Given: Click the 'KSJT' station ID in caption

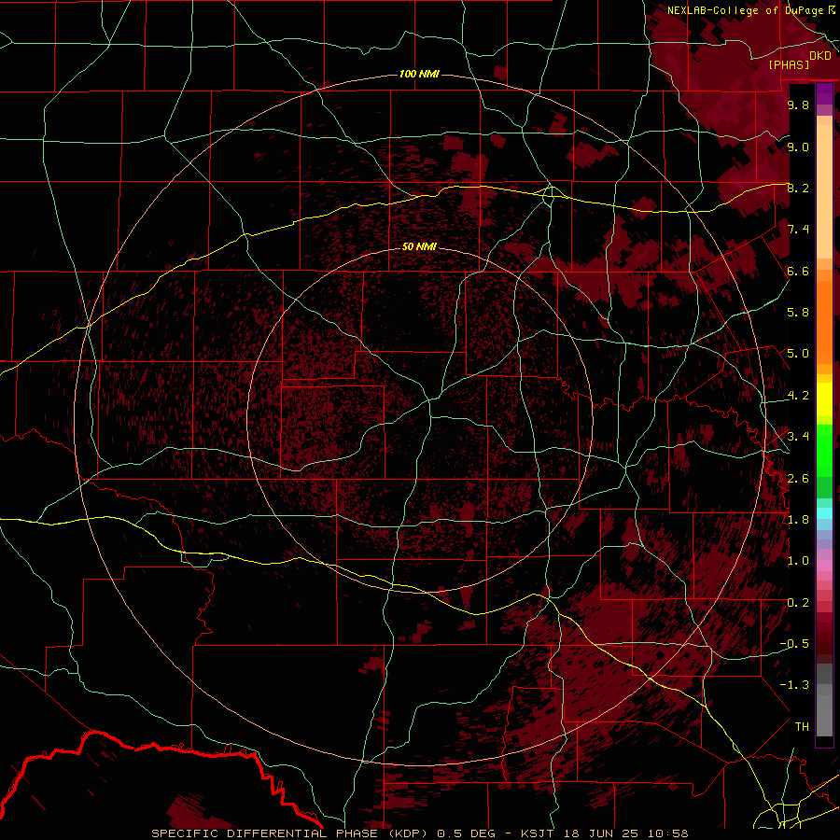Looking at the screenshot, I should (x=538, y=833).
